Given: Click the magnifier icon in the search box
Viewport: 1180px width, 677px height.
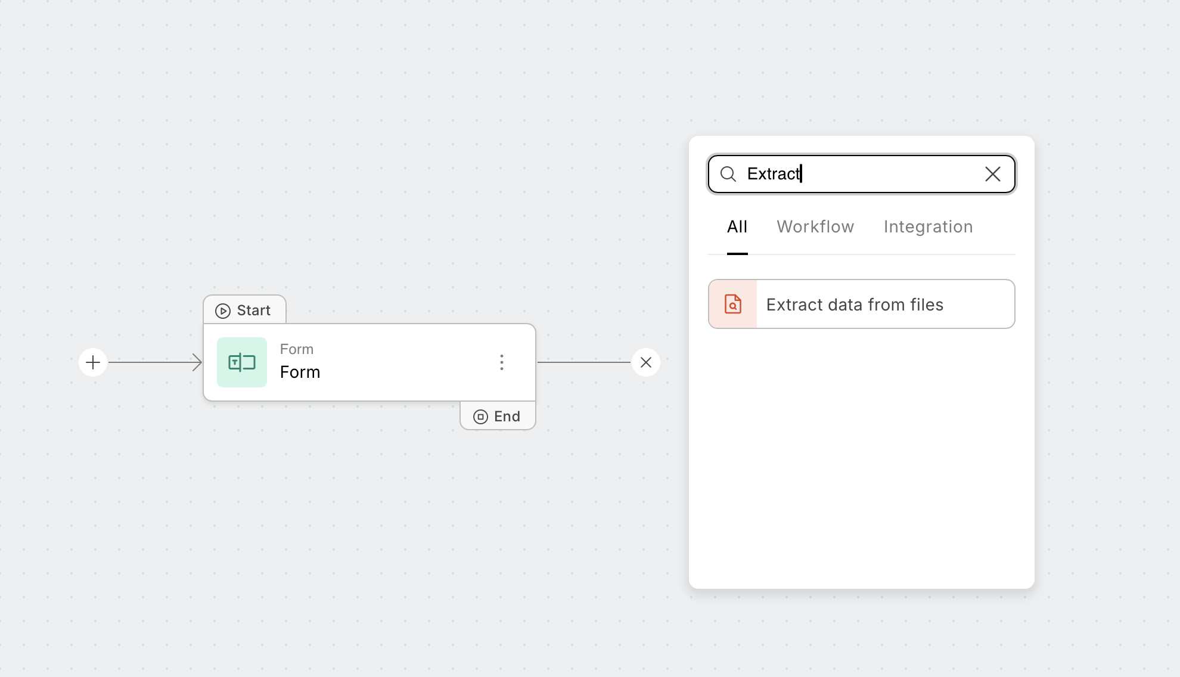Looking at the screenshot, I should click(728, 174).
